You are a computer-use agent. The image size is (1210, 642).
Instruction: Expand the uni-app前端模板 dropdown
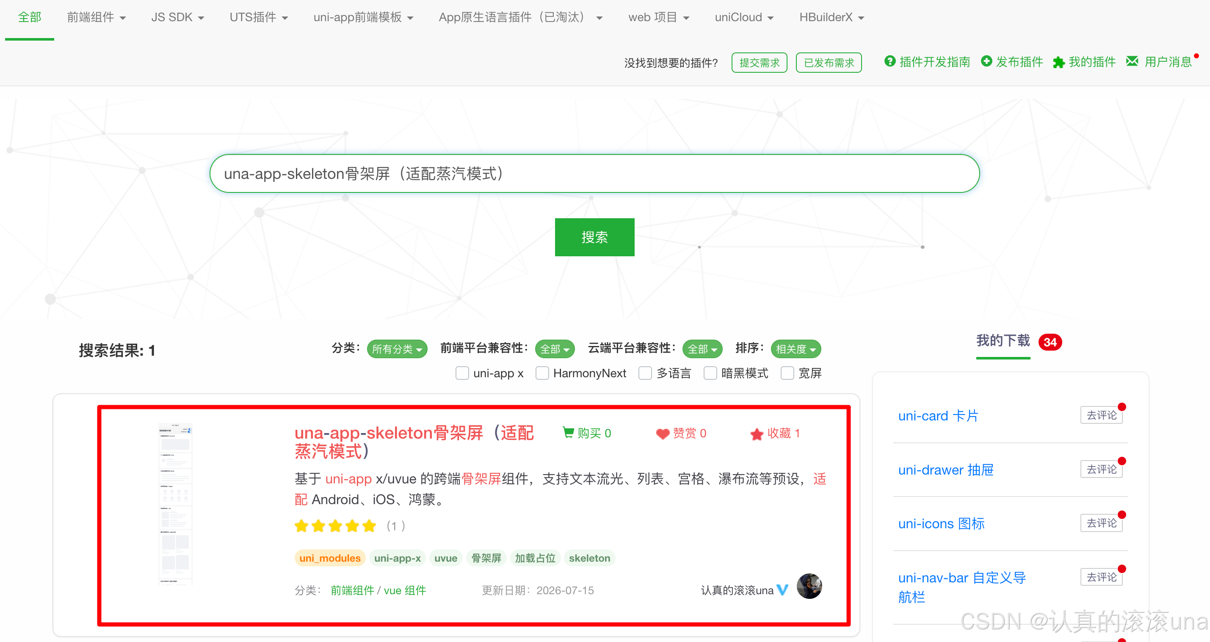(363, 17)
